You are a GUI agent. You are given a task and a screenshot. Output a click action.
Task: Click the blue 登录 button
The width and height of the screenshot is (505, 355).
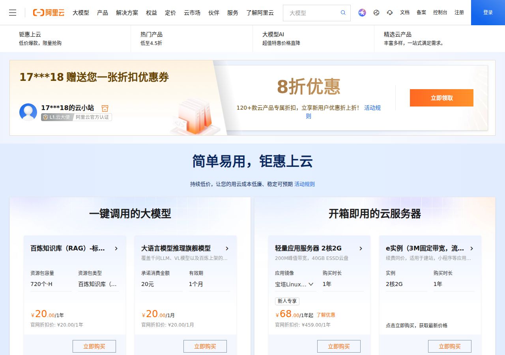pyautogui.click(x=488, y=13)
